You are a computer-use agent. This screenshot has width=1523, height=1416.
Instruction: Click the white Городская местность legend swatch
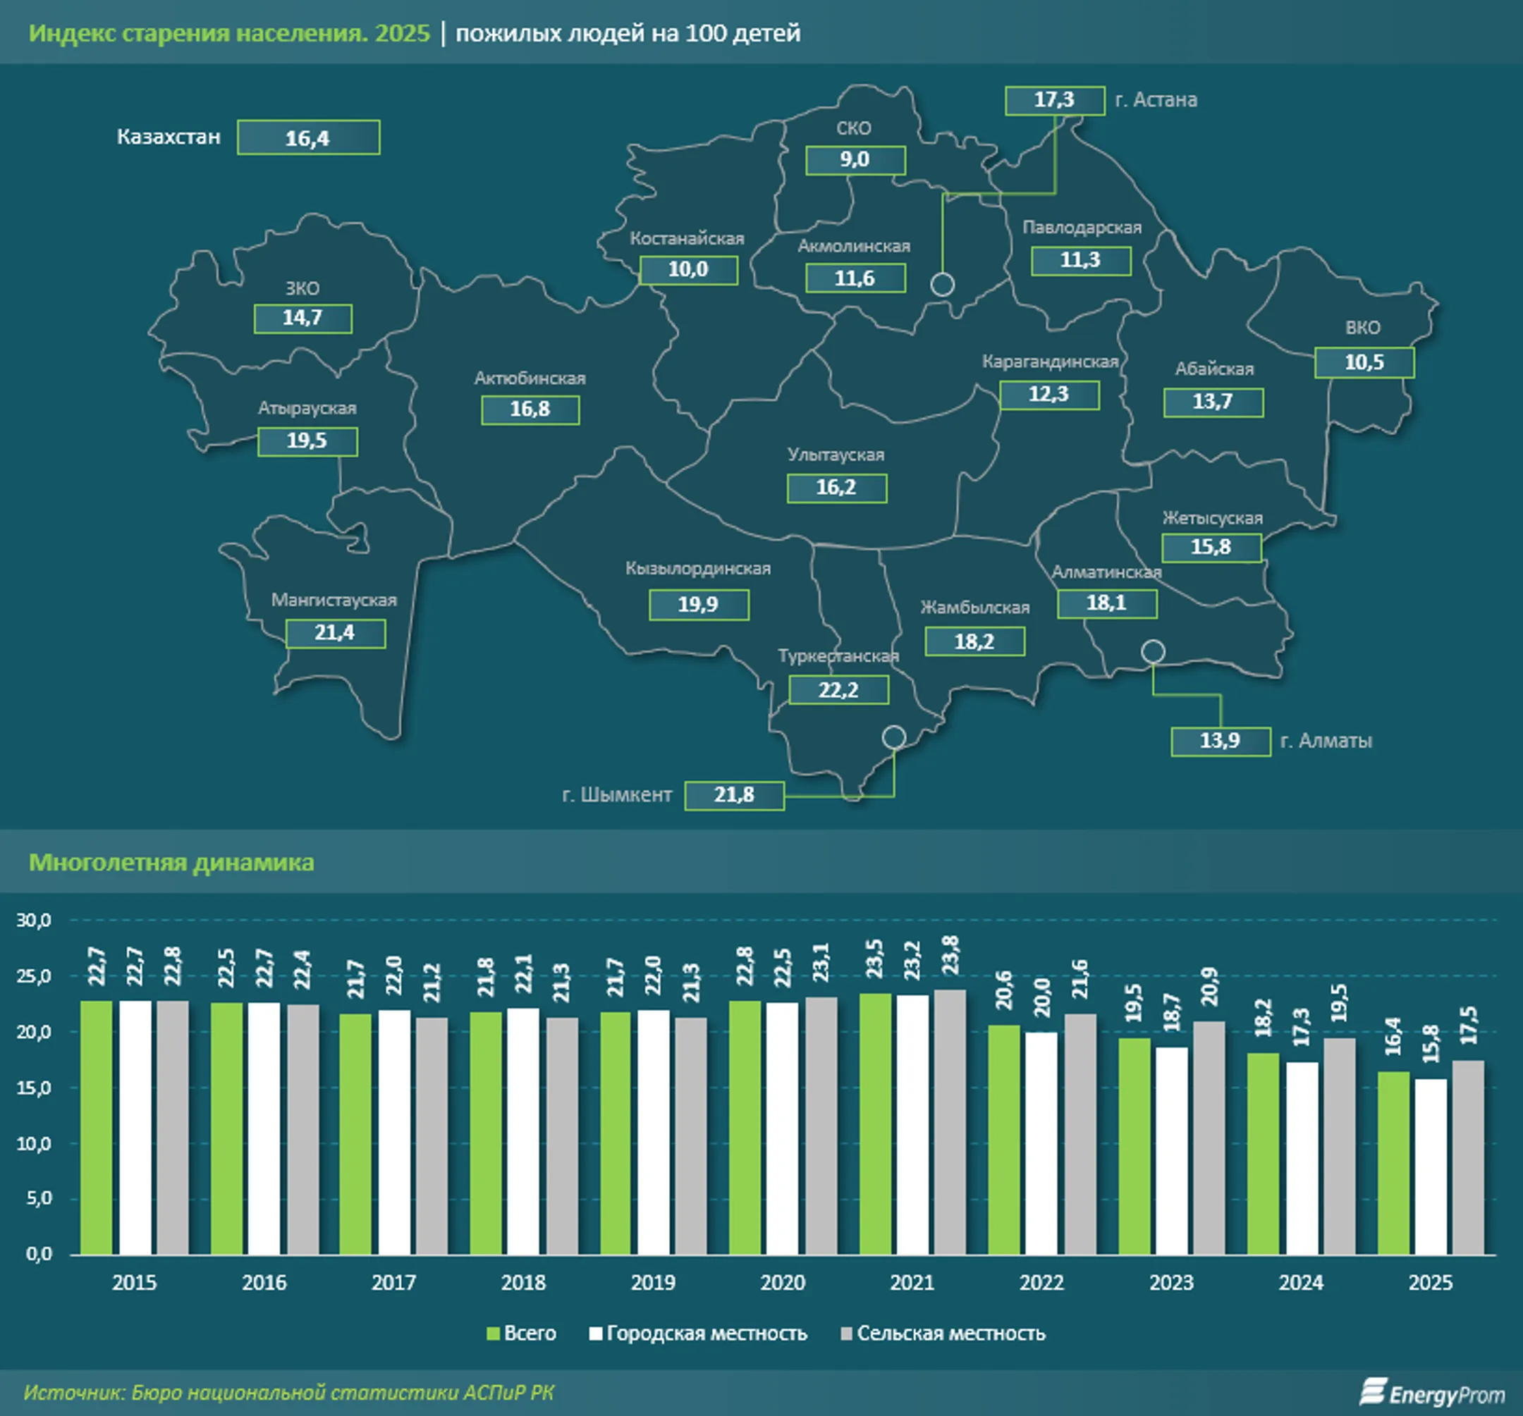(595, 1334)
